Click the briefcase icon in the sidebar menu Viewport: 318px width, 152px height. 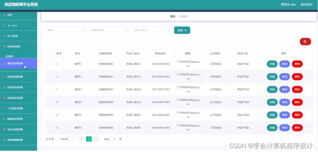tap(4, 140)
